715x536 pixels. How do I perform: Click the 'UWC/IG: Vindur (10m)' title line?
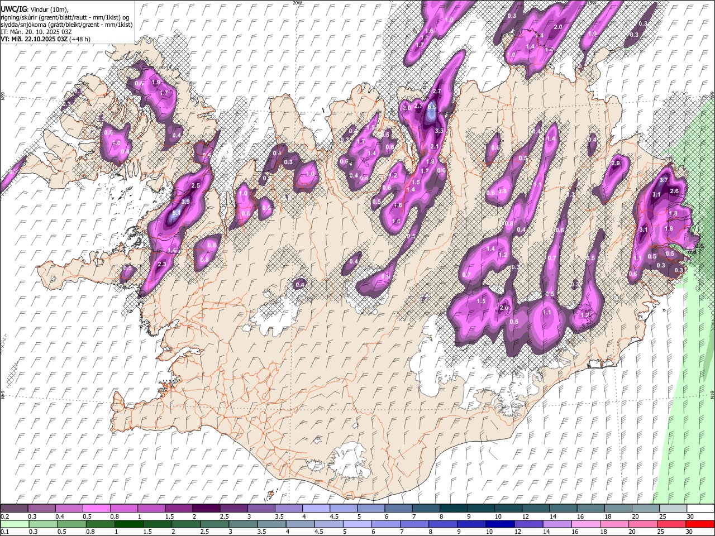point(35,9)
